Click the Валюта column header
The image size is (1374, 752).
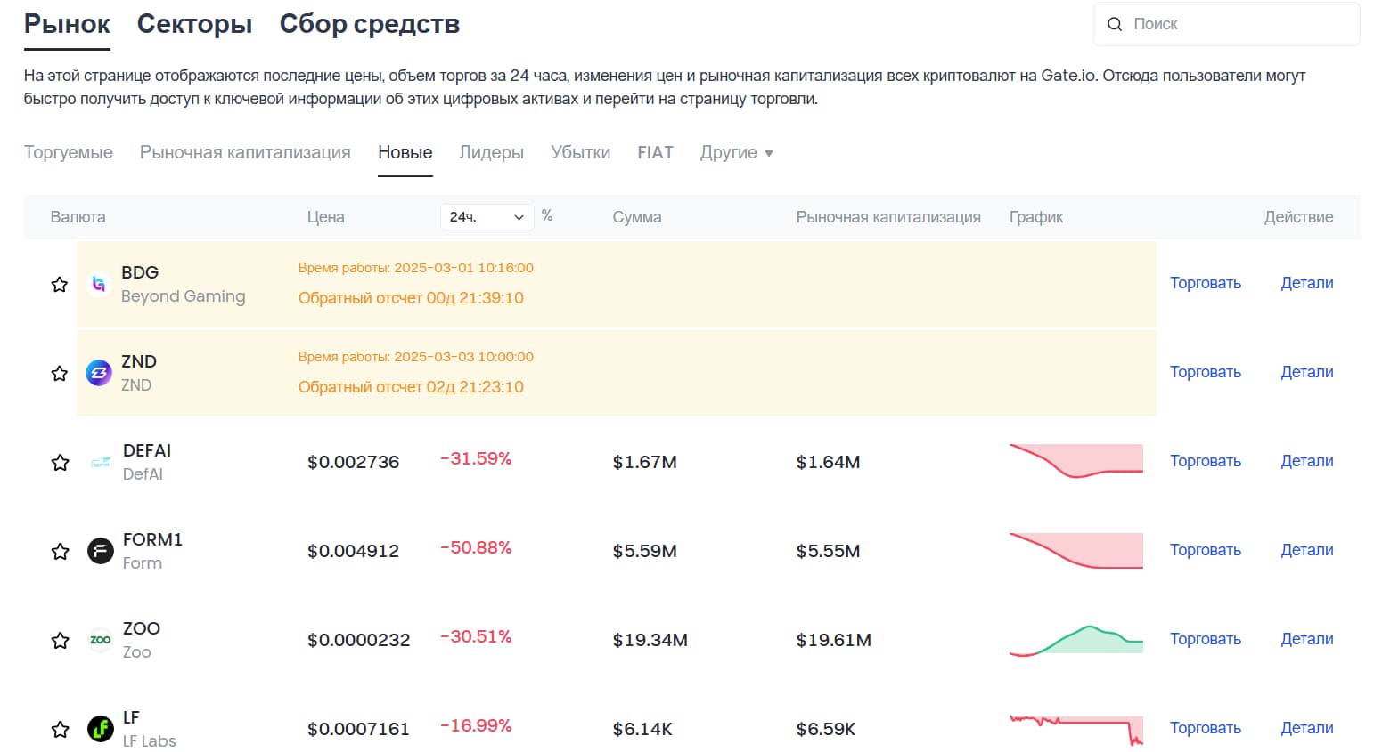point(78,217)
